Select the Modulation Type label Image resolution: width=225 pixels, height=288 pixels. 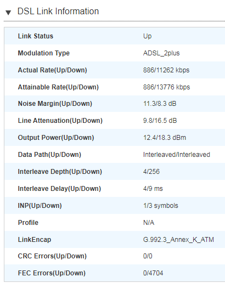(44, 53)
